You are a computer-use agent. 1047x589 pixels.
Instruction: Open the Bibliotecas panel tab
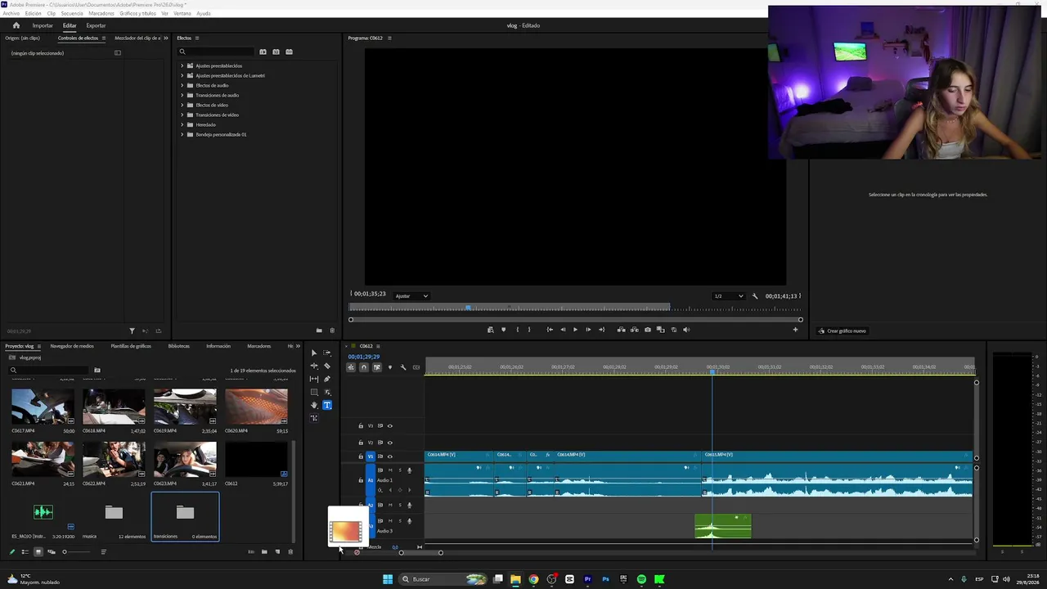179,346
